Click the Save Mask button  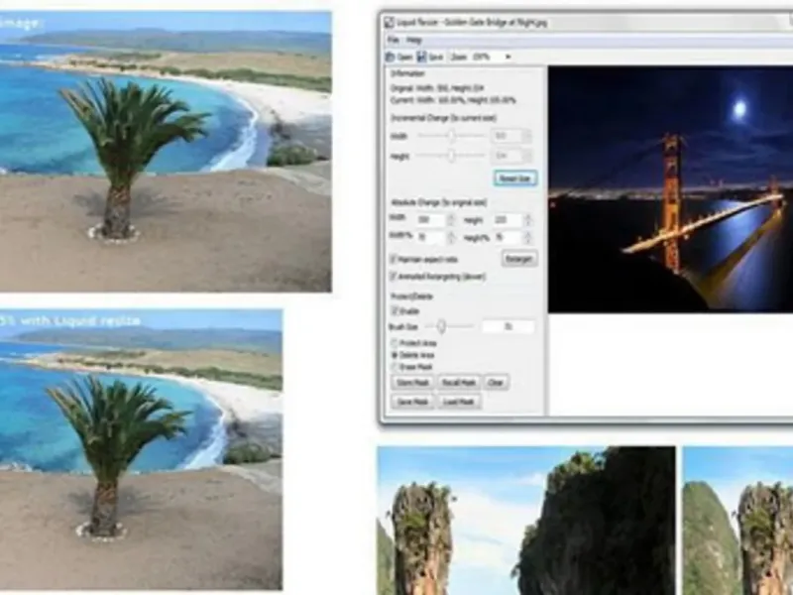click(x=412, y=402)
